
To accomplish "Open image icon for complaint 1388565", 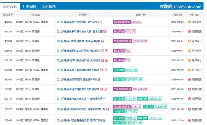I will tap(102, 51).
